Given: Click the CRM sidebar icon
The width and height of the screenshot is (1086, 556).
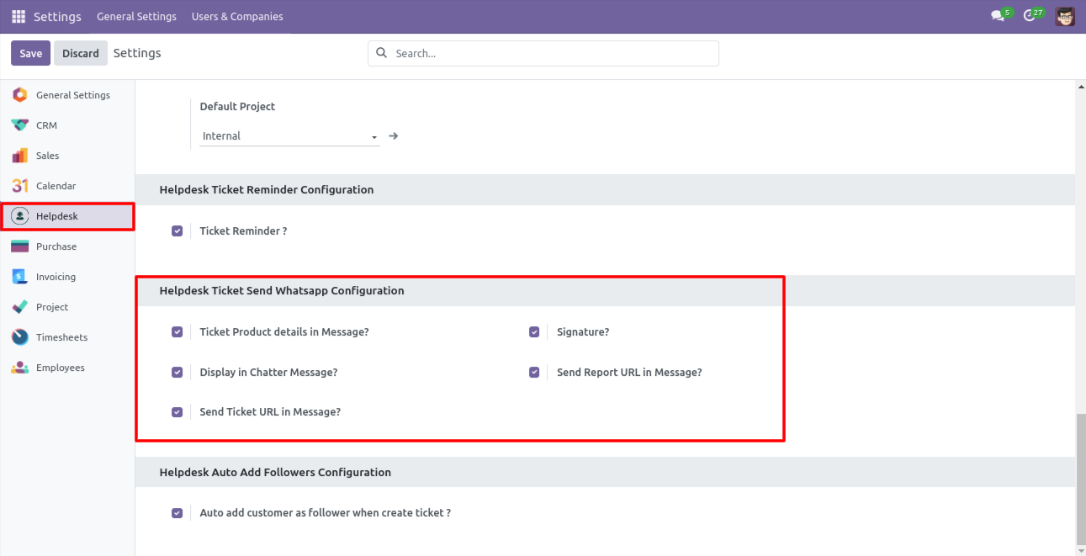Looking at the screenshot, I should click(20, 125).
